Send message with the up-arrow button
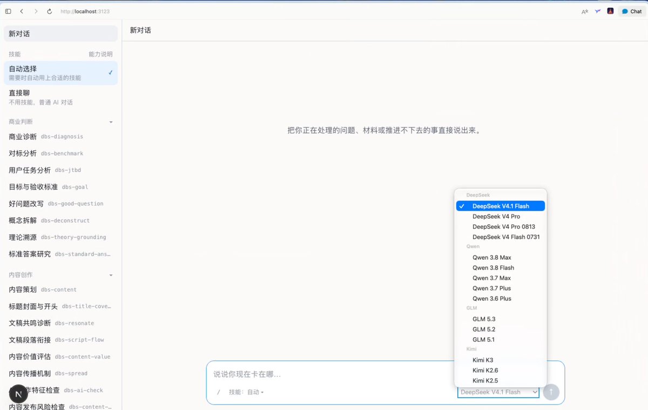Screen dimensions: 648x410 click(x=551, y=392)
